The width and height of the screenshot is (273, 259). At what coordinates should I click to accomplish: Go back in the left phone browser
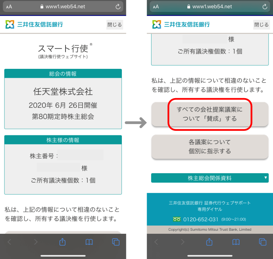point(10,242)
